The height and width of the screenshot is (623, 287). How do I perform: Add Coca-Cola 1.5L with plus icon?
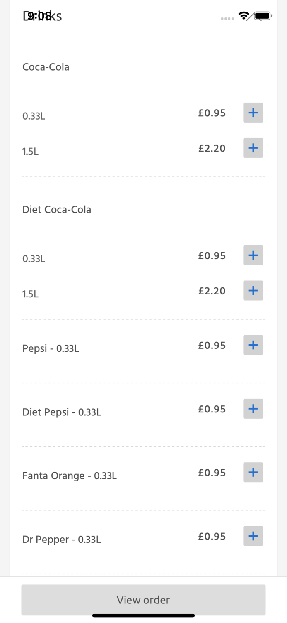[253, 148]
